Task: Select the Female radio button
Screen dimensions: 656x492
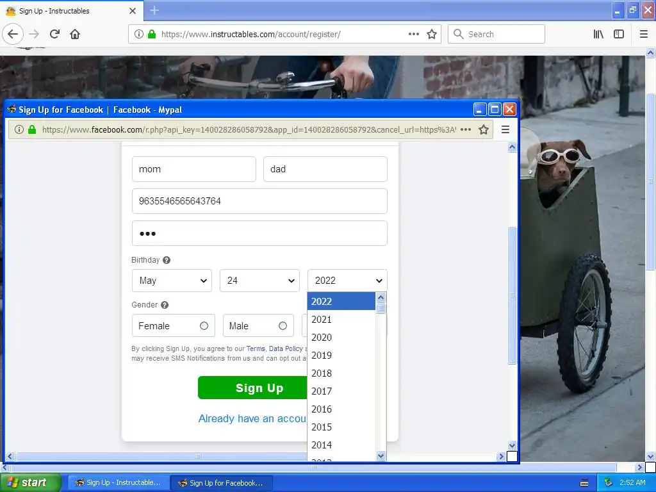Action: pyautogui.click(x=204, y=326)
